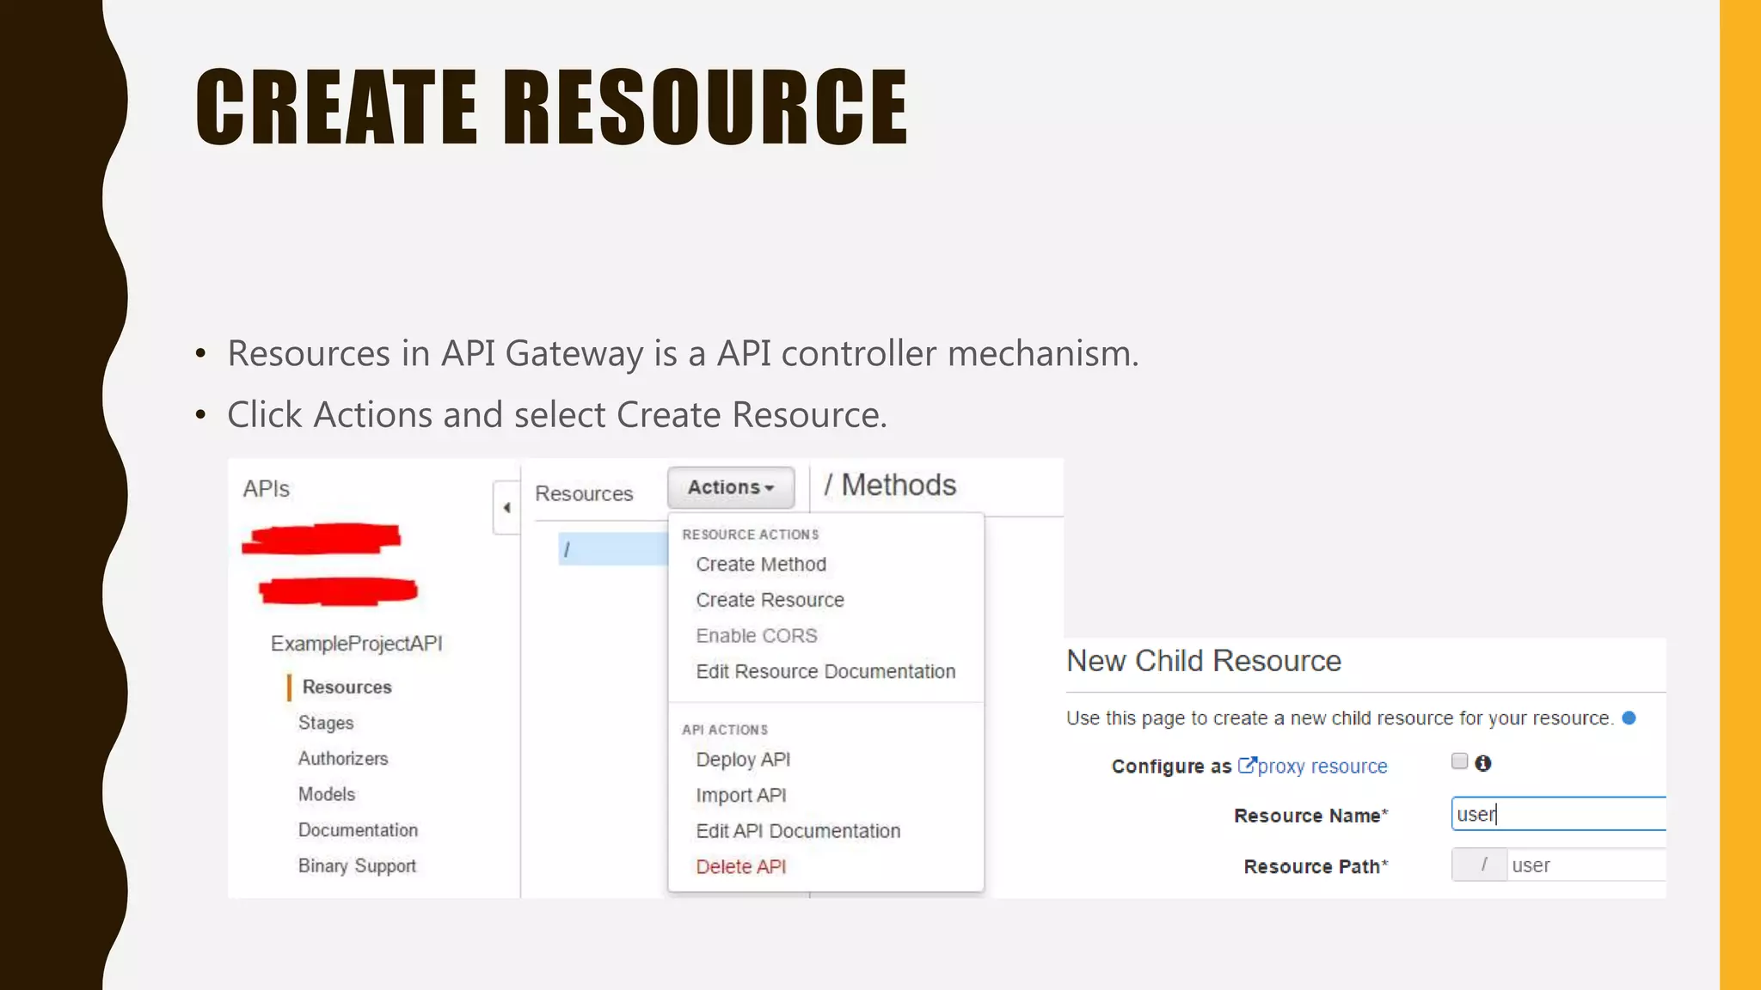This screenshot has height=990, width=1761.
Task: Select Deploy API action
Action: click(743, 760)
